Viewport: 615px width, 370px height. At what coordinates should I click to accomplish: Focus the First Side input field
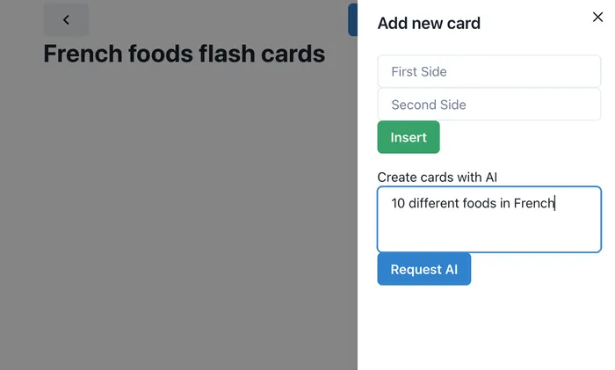point(488,71)
